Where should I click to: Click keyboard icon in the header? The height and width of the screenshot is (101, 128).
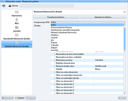[x=124, y=12]
